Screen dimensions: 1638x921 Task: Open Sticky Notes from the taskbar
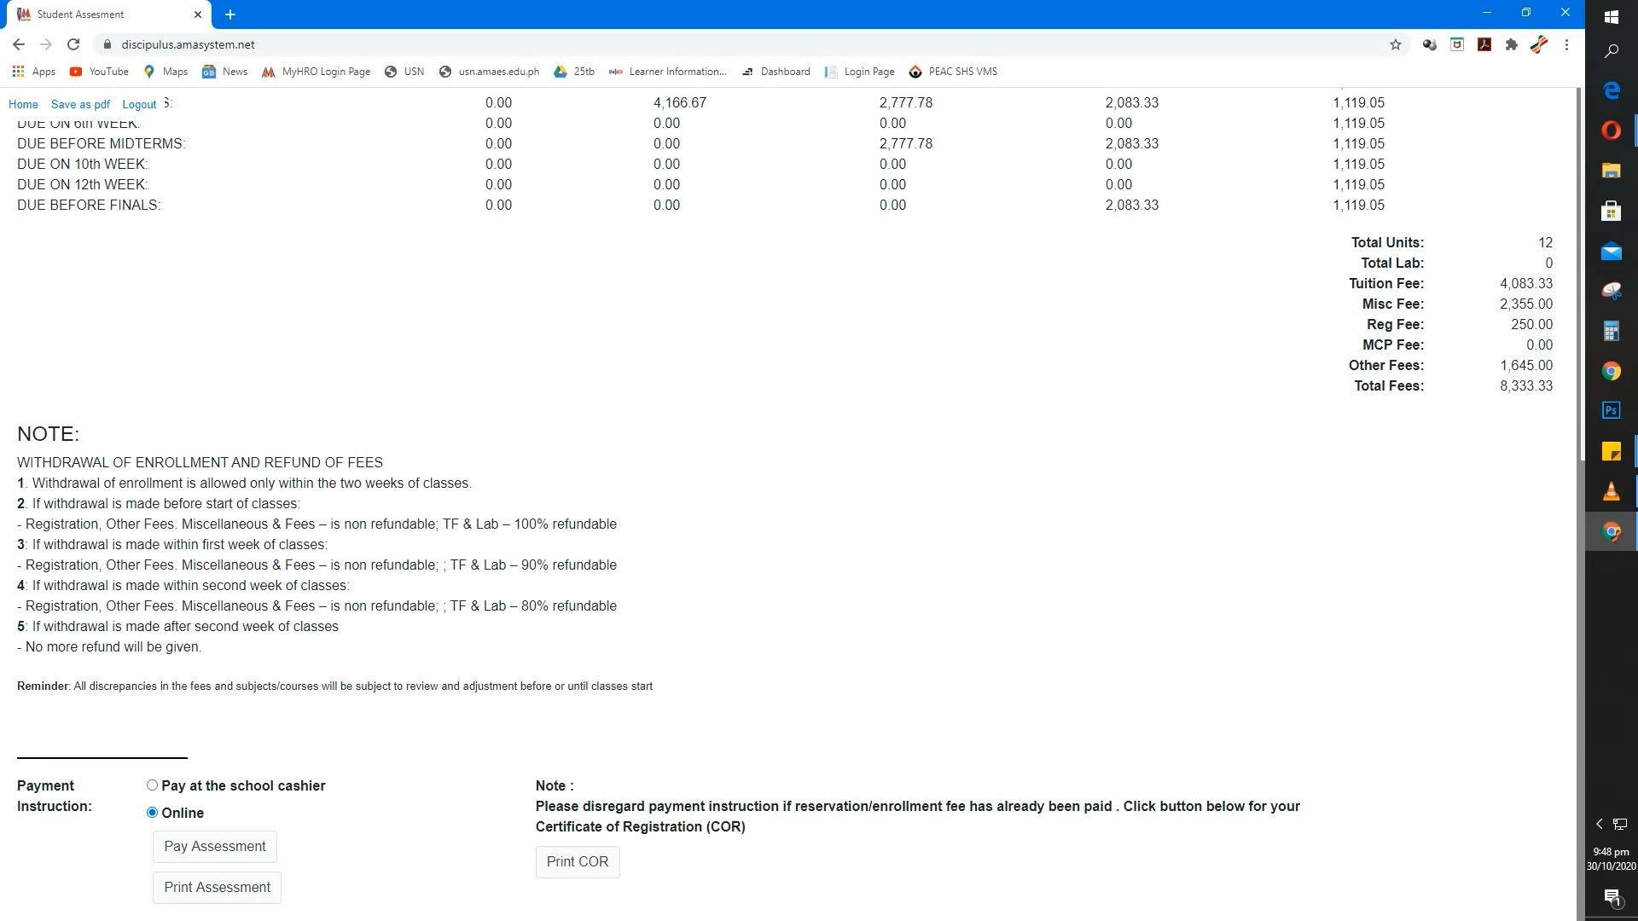click(x=1612, y=451)
